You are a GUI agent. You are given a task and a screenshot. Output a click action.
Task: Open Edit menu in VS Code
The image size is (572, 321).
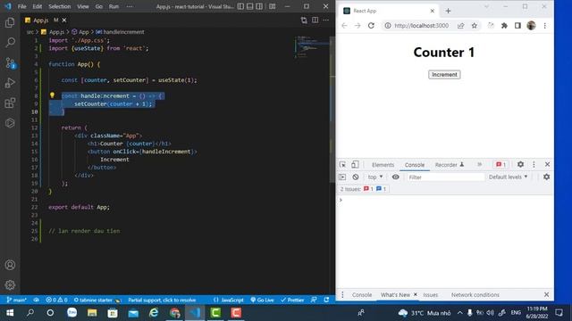click(x=38, y=6)
